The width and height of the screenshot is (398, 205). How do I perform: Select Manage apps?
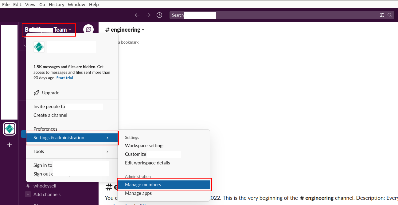click(164, 193)
